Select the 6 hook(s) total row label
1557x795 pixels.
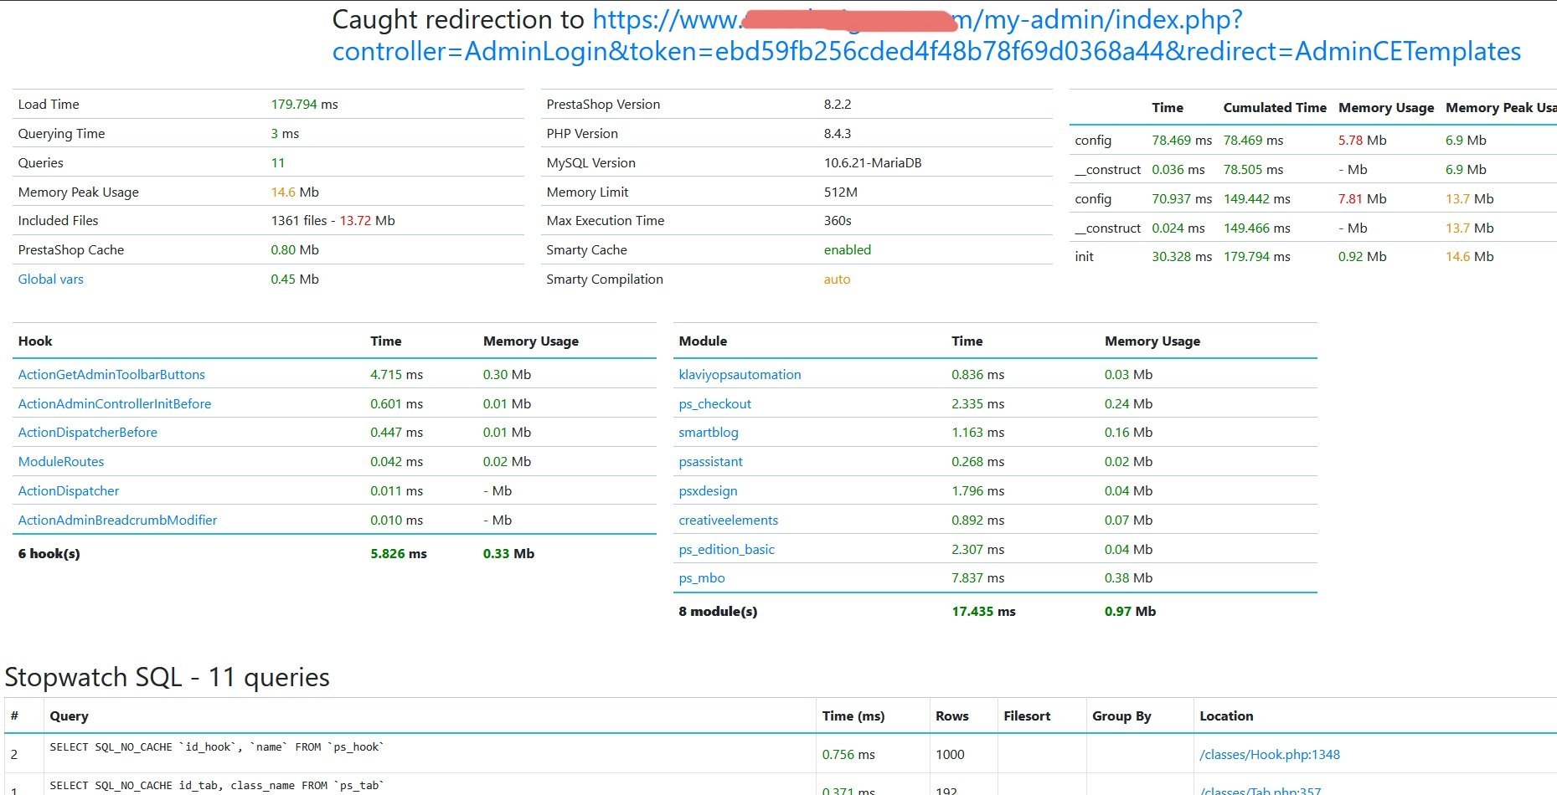tap(49, 554)
